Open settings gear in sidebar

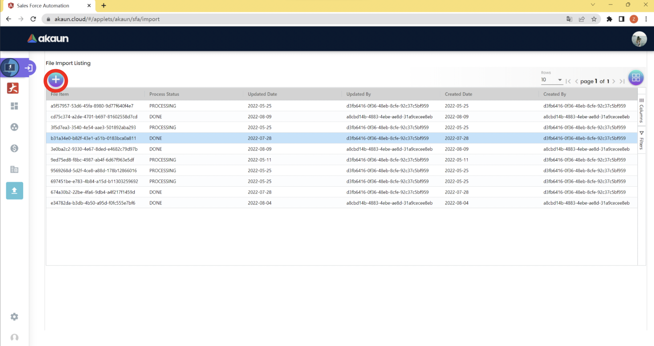point(14,316)
